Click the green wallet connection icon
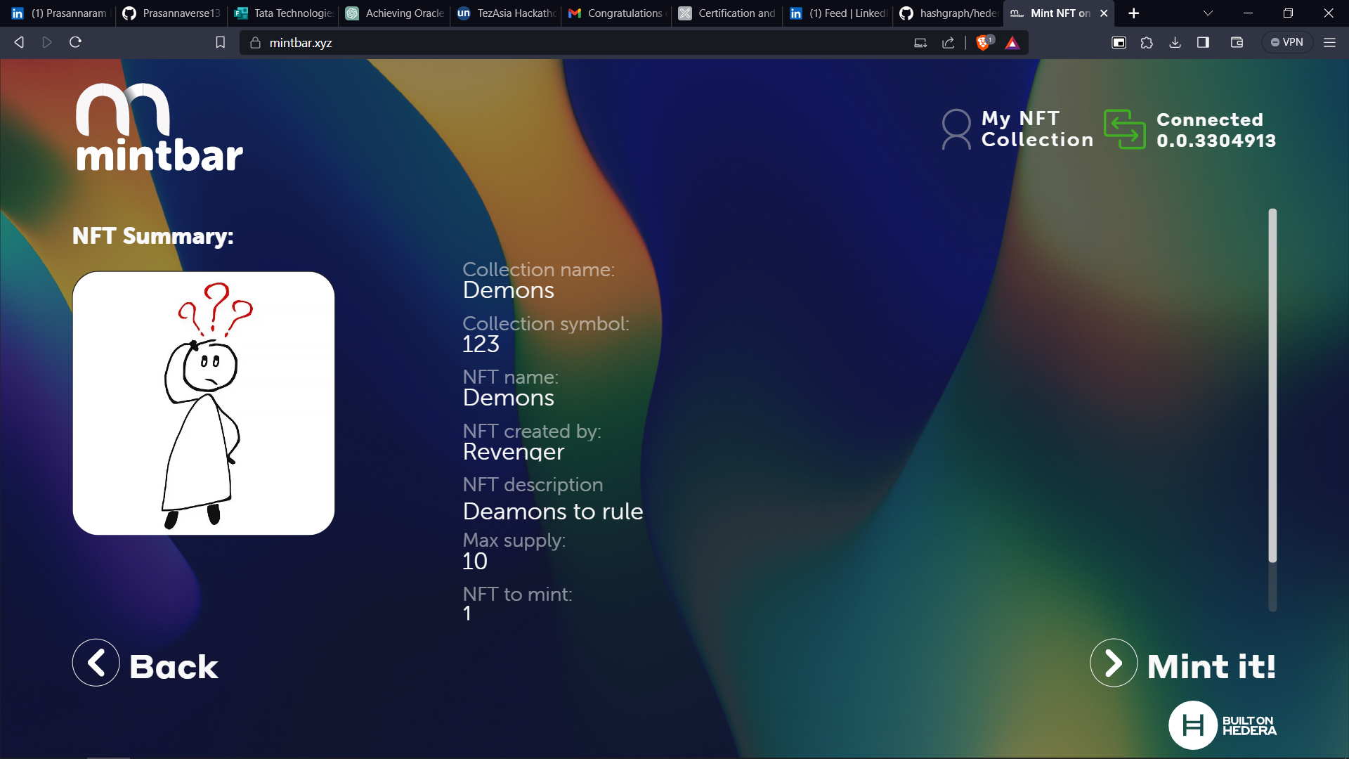 point(1124,129)
